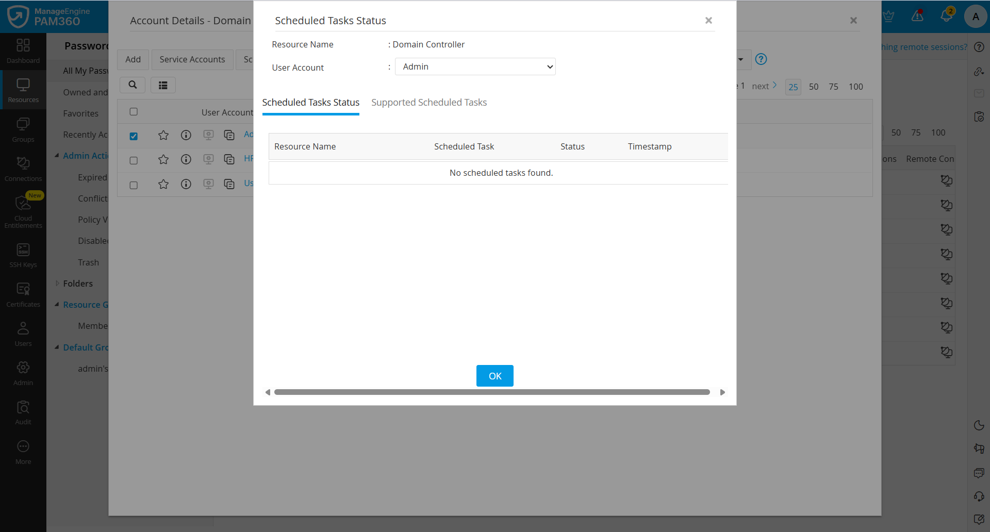The image size is (990, 532).
Task: Switch to Supported Scheduled Tasks tab
Action: (x=429, y=103)
